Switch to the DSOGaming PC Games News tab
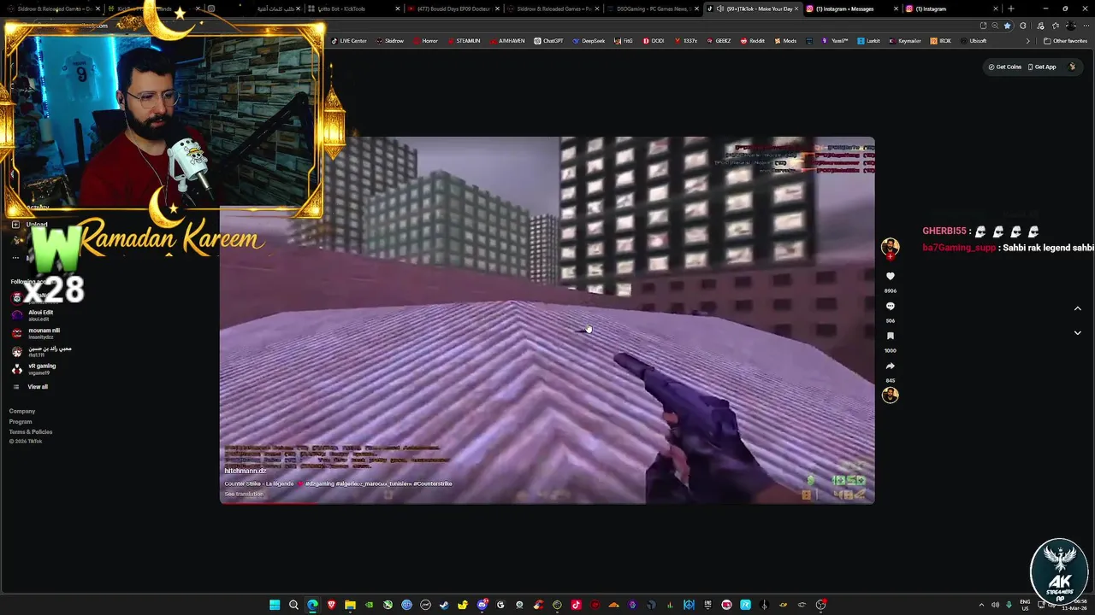The image size is (1095, 615). (652, 9)
